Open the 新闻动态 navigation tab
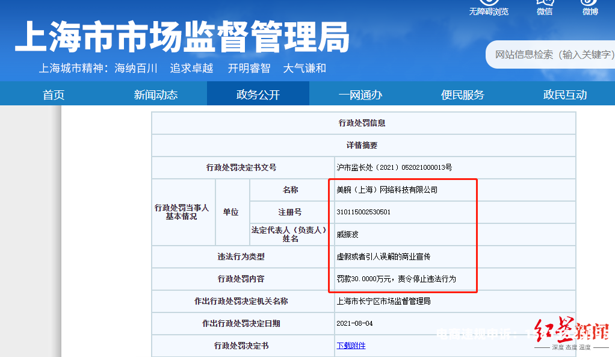Screen dimensions: 615x357 (x=155, y=95)
